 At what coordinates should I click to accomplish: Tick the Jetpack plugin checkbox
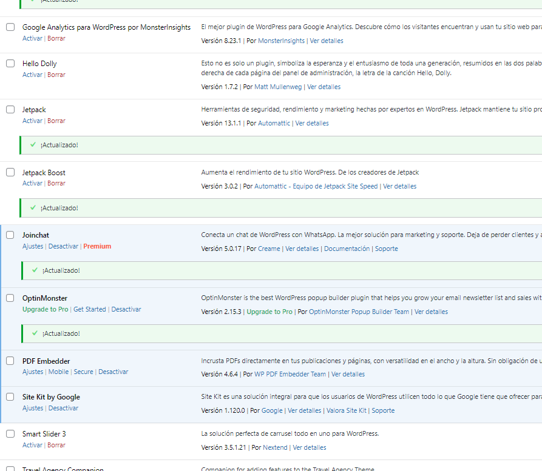[10, 110]
